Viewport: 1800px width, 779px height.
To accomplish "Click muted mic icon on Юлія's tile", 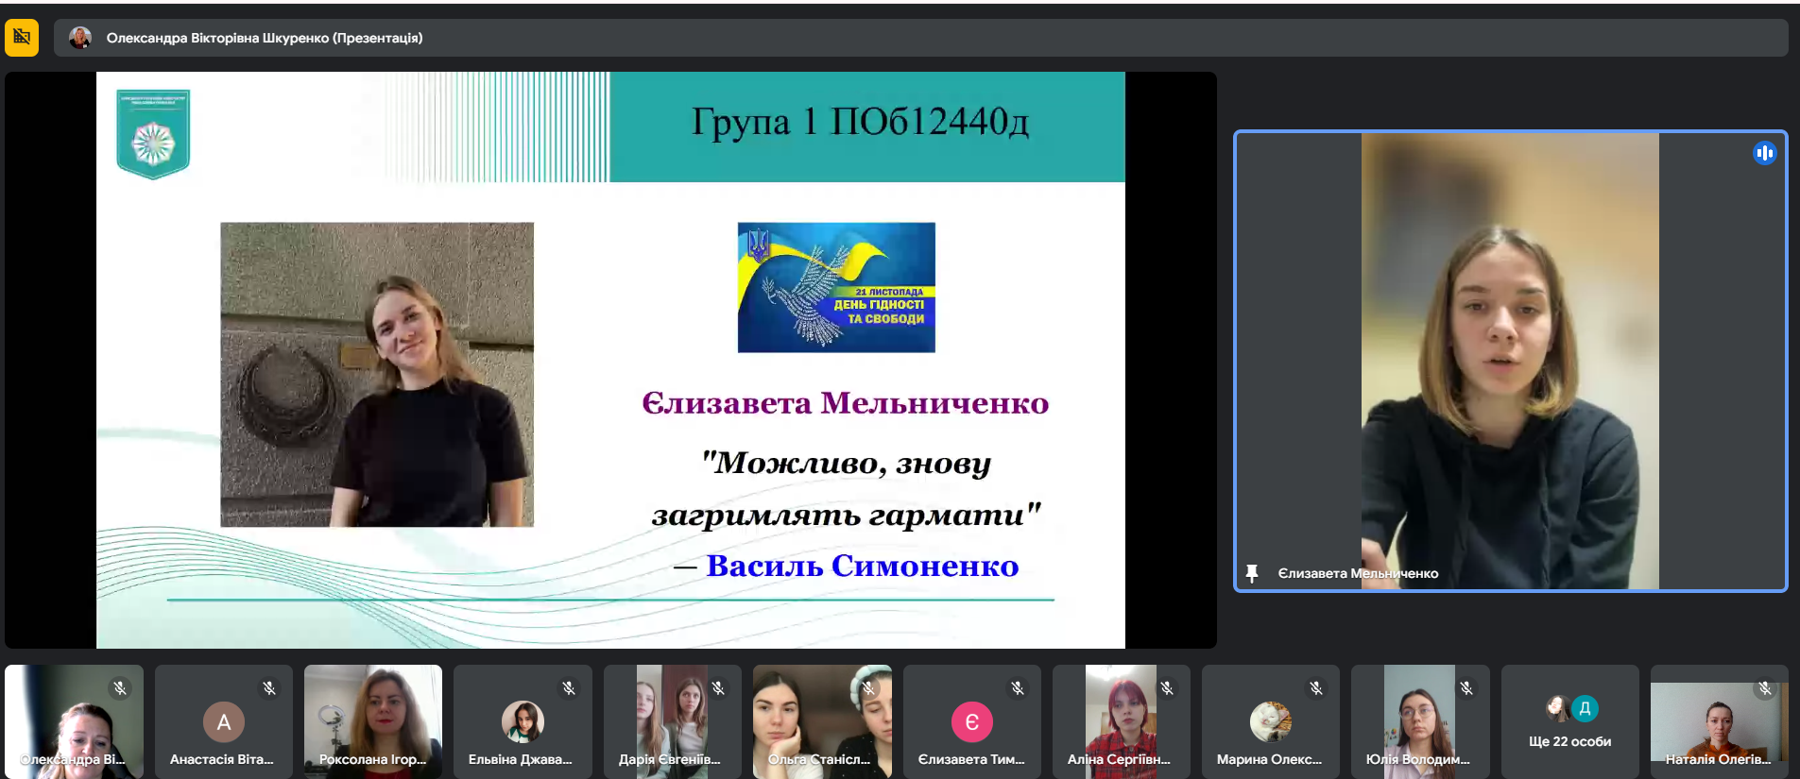I will [1466, 688].
